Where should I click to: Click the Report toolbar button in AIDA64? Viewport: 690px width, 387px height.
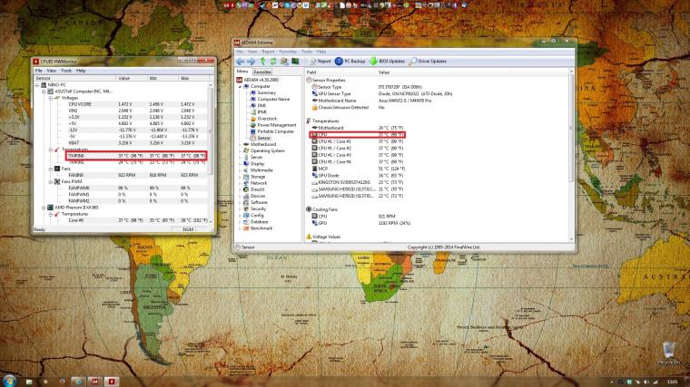[x=321, y=61]
